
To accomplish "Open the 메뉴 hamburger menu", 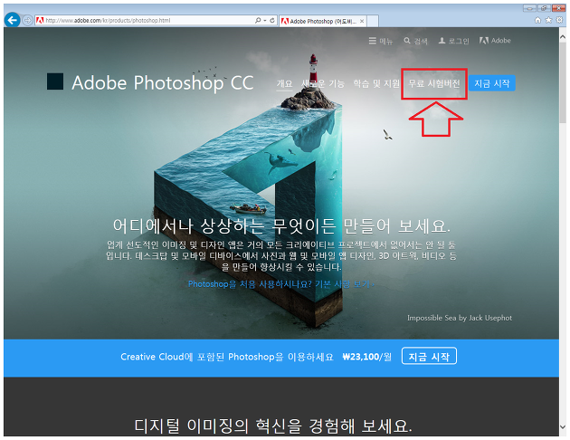I will click(x=381, y=41).
